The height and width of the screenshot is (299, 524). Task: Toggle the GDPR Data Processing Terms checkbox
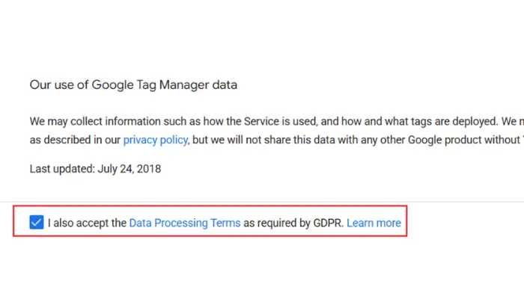(37, 223)
